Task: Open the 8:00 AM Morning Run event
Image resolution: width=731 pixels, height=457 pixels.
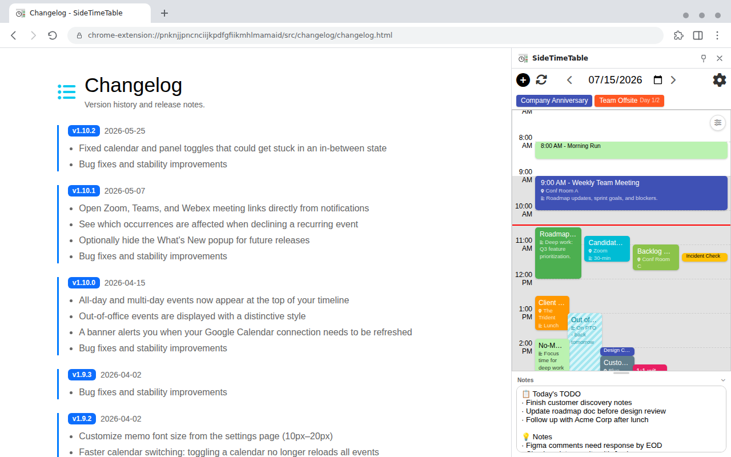Action: (x=631, y=150)
